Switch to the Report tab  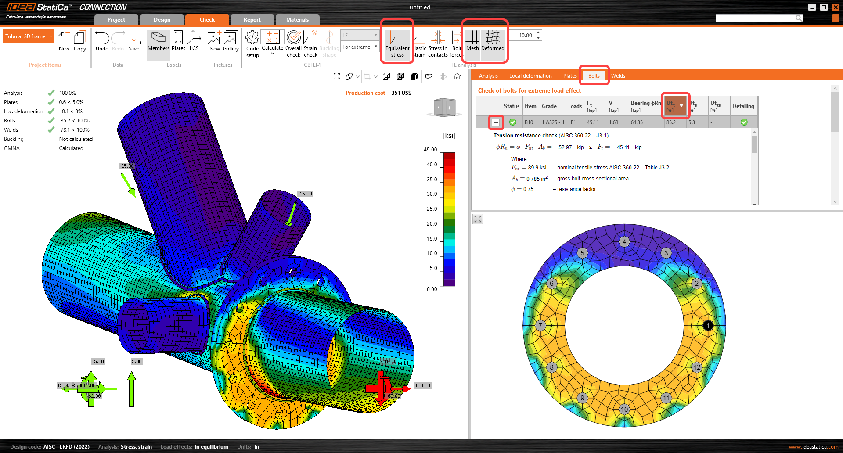[252, 20]
